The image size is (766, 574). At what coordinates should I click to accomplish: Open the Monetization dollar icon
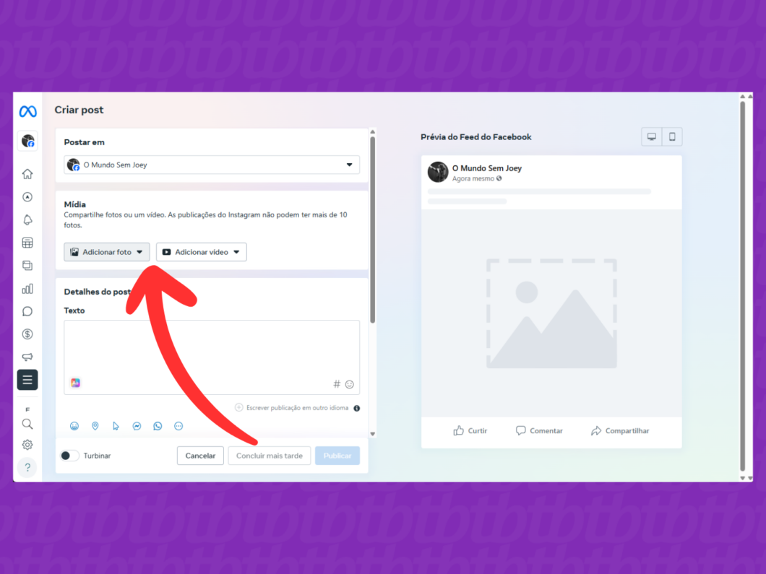pyautogui.click(x=27, y=334)
